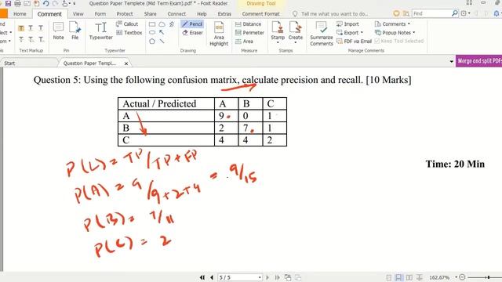Screen dimensions: 502x282
Task: Activate the Pencil tool
Action: 192,24
